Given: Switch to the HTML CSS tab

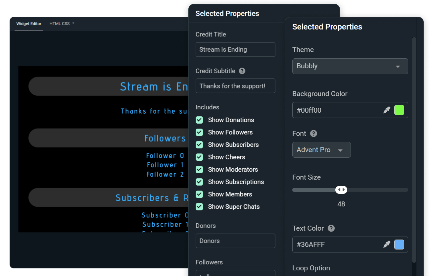Looking at the screenshot, I should [x=60, y=24].
